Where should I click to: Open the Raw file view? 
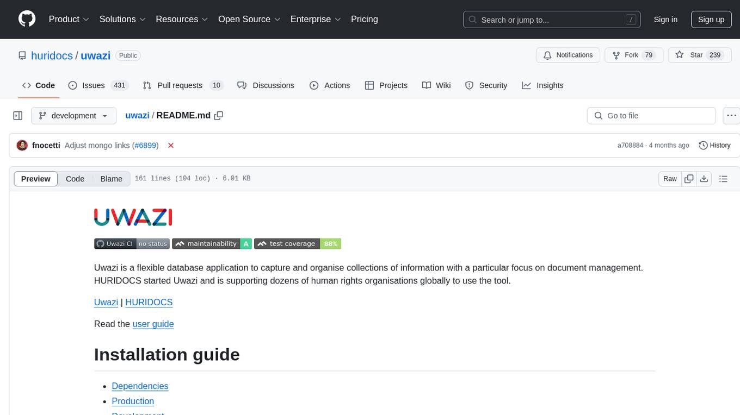pos(670,179)
